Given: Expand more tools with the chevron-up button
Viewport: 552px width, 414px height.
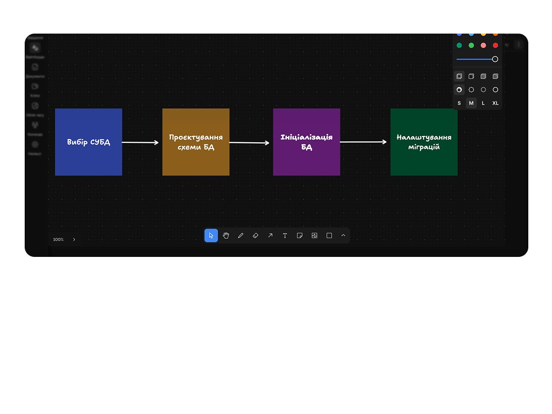Looking at the screenshot, I should pyautogui.click(x=344, y=236).
